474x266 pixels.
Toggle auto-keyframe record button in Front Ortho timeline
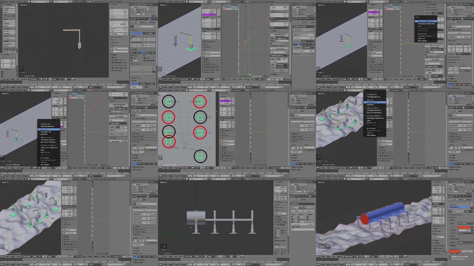105,87
